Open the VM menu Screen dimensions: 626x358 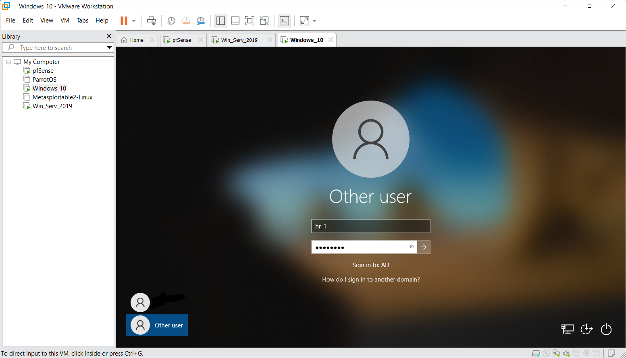[x=65, y=21]
